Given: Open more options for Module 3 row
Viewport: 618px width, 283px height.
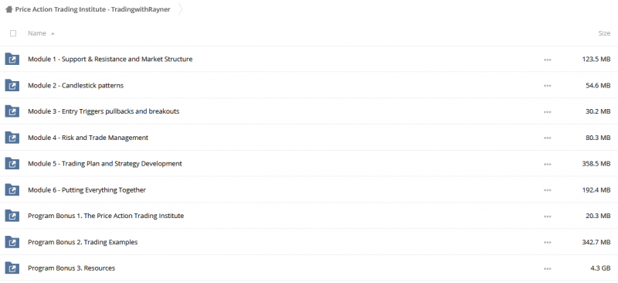Looking at the screenshot, I should pyautogui.click(x=547, y=112).
